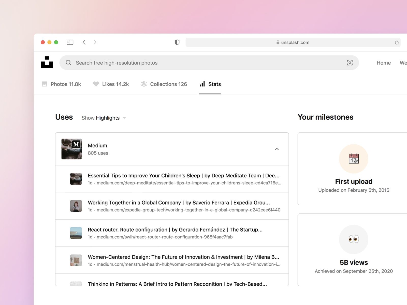Click Achieved on September 25th, 2020 text
This screenshot has width=407, height=305.
pyautogui.click(x=354, y=271)
